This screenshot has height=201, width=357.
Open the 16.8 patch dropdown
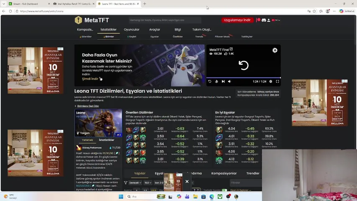[x=148, y=183]
